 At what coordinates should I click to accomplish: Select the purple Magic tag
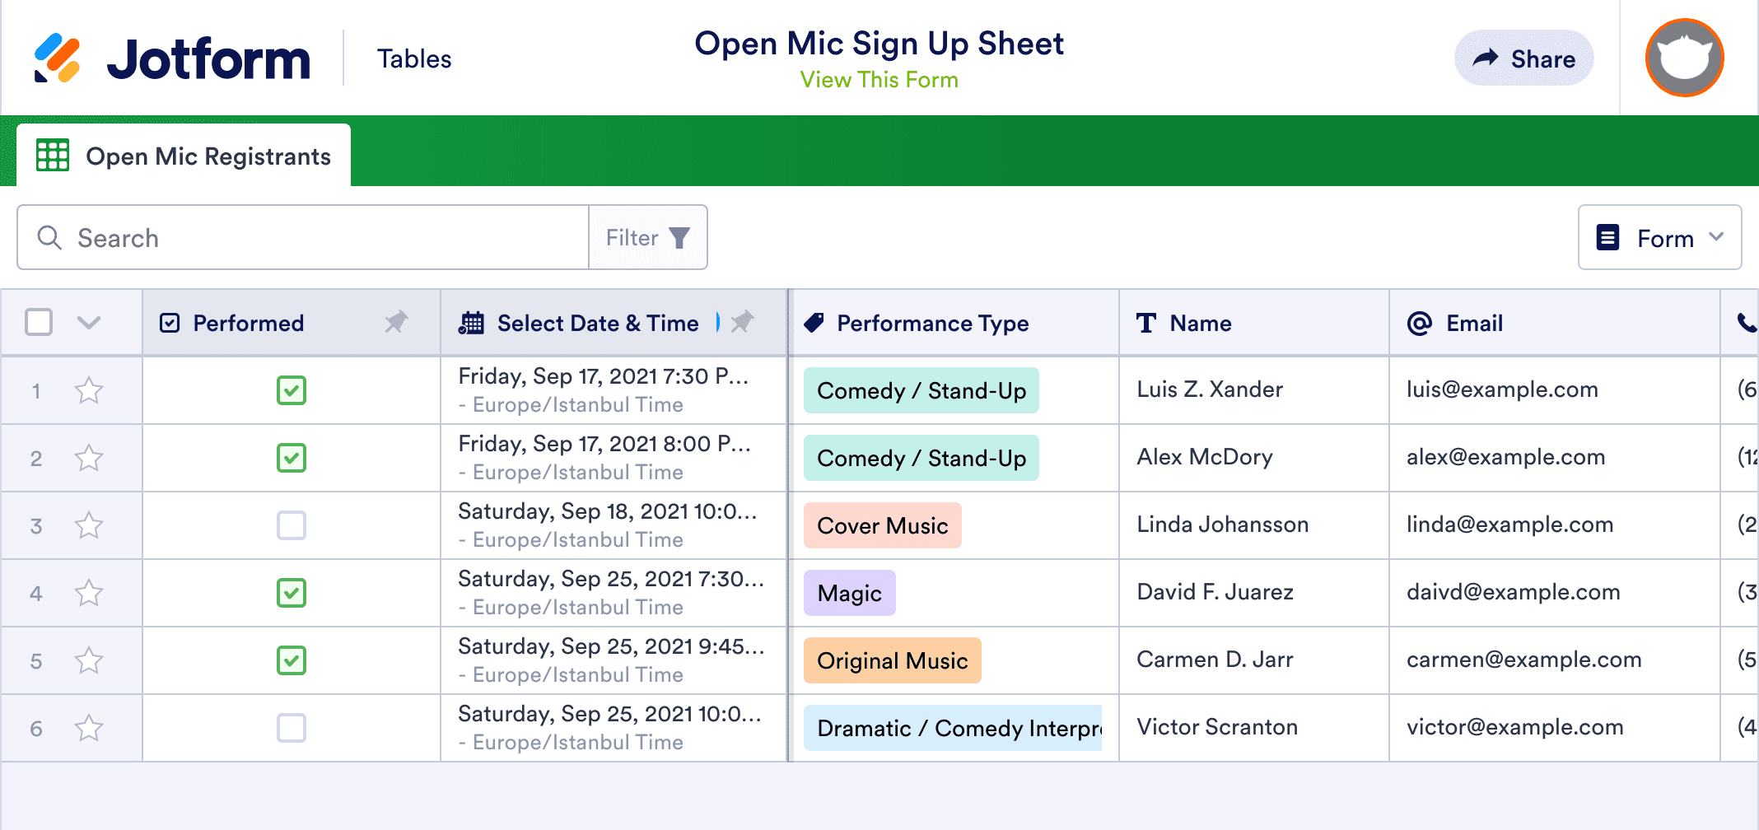pos(849,593)
